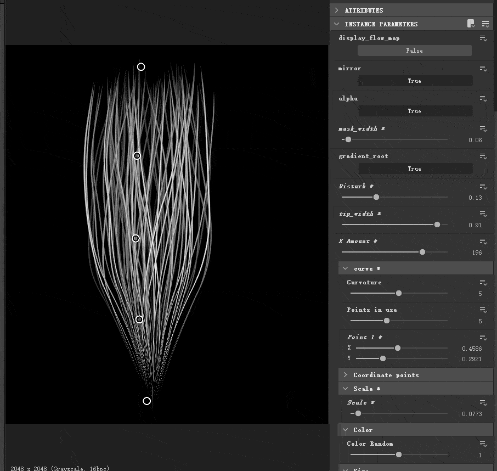Open Disturb parameter options icon
This screenshot has height=471, width=497.
click(483, 187)
